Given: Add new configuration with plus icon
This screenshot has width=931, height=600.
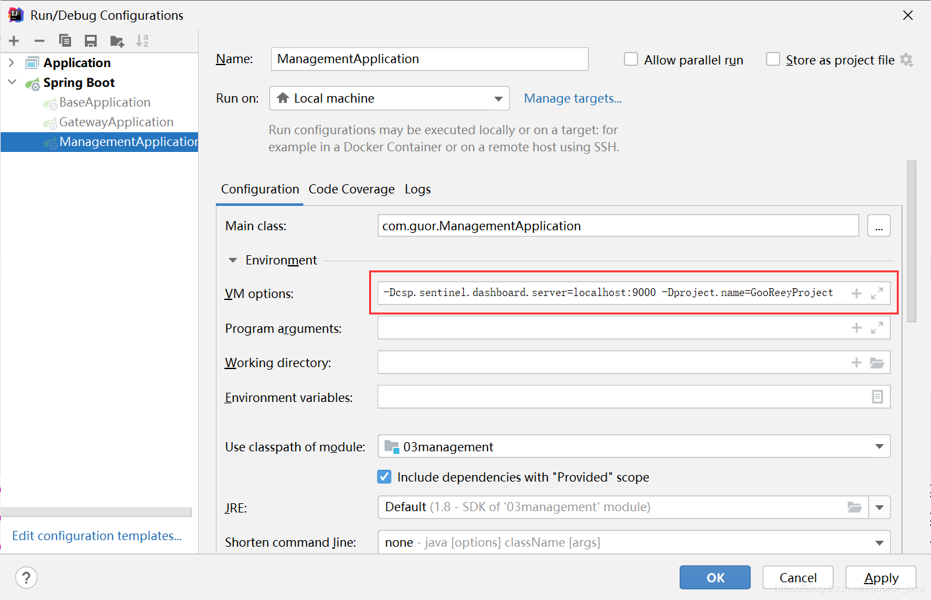Looking at the screenshot, I should [x=14, y=41].
